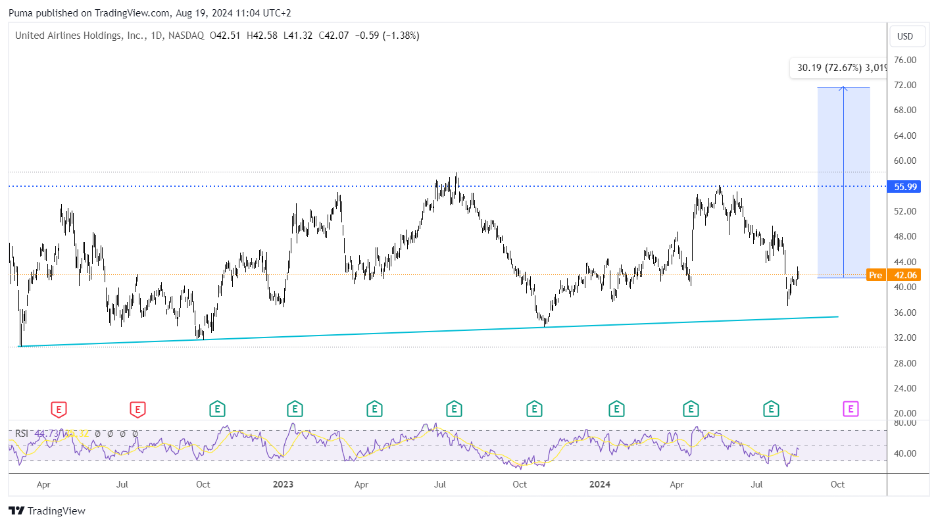Click the 32.00 price axis label
938x525 pixels.
coord(905,337)
